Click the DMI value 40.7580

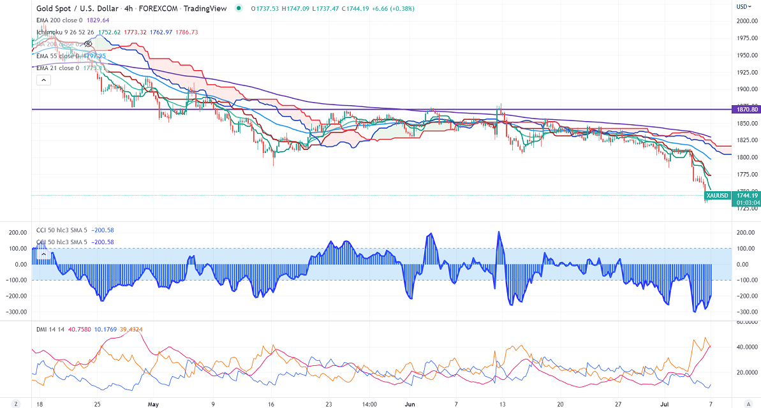point(80,330)
